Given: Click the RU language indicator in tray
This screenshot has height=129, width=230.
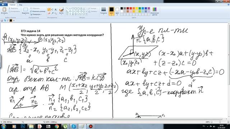Looking at the screenshot, I should pos(204,126).
